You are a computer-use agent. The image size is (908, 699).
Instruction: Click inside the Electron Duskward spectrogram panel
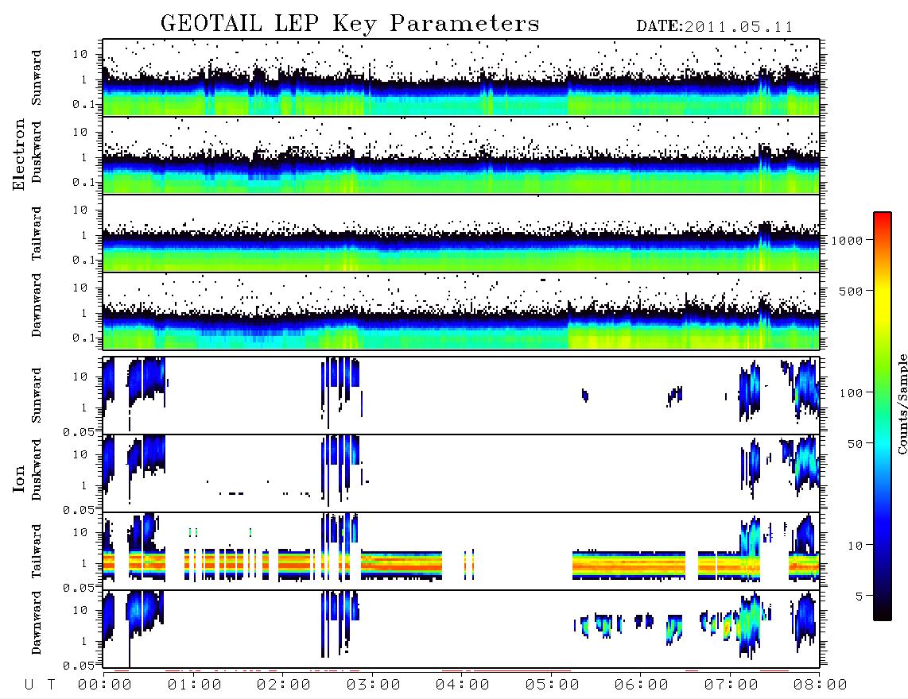click(x=461, y=155)
